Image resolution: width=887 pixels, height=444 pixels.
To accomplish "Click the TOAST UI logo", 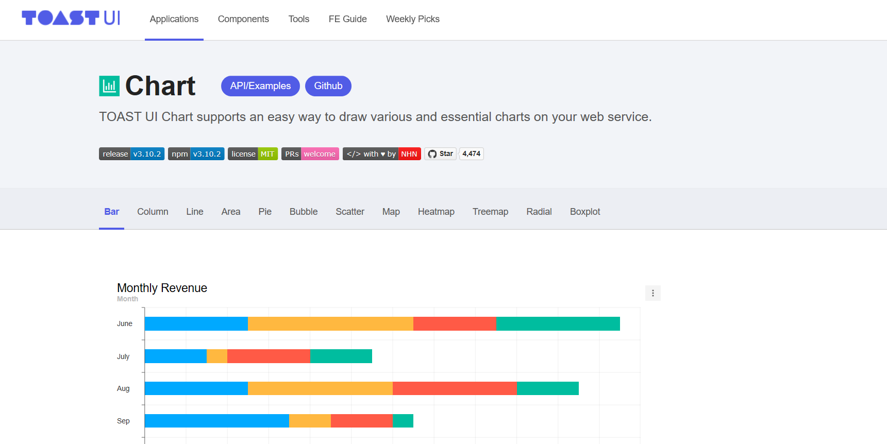I will tap(71, 18).
